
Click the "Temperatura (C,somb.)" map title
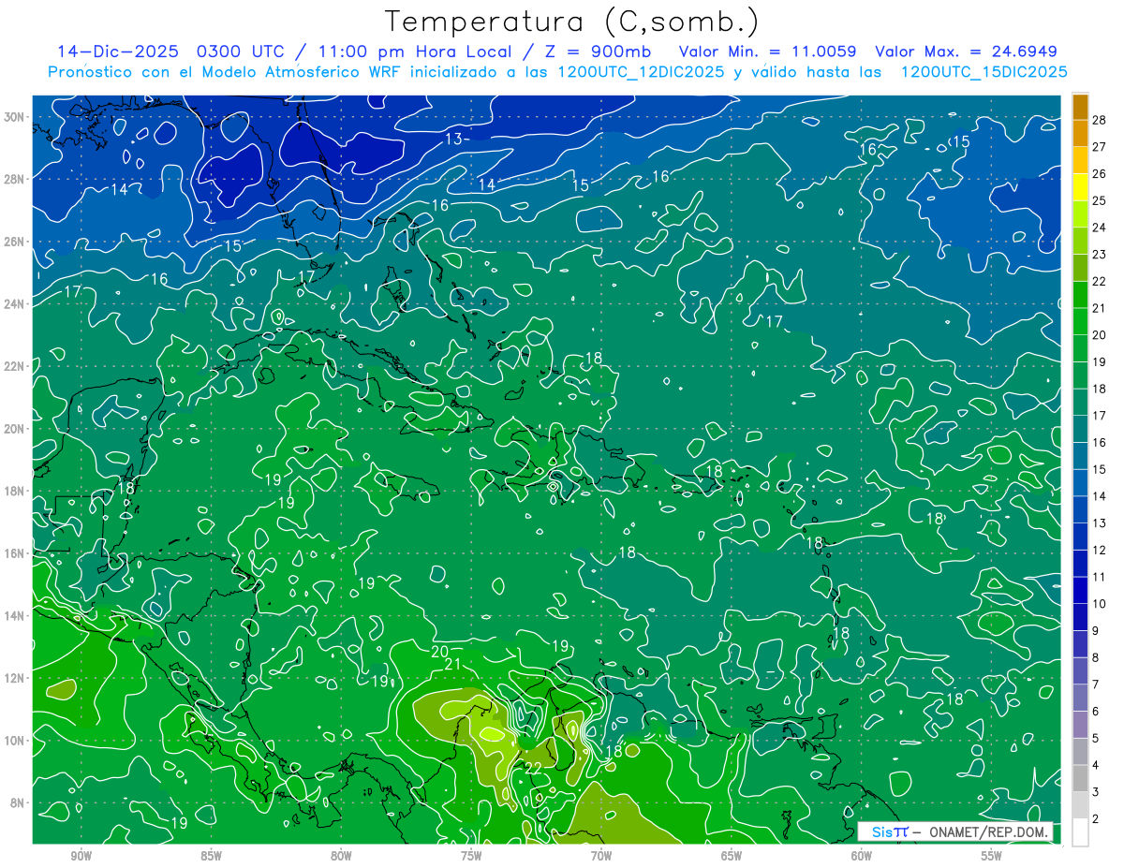pyautogui.click(x=572, y=22)
